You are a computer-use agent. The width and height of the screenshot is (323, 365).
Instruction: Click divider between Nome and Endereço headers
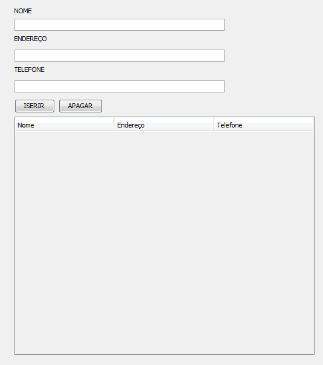coord(114,124)
